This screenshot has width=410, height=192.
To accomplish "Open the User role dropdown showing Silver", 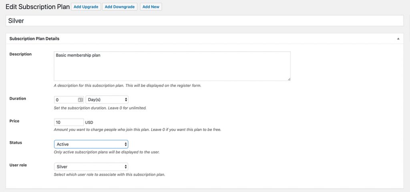I will 91,166.
